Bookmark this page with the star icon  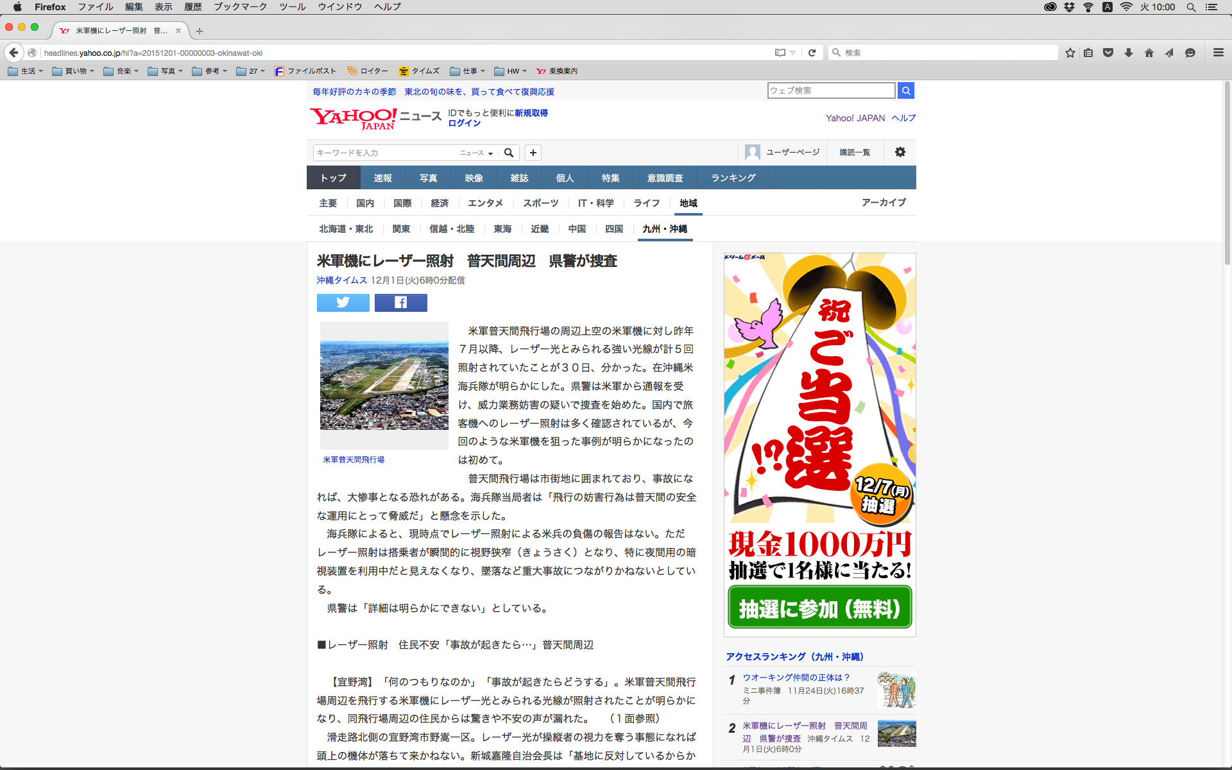coord(1070,53)
